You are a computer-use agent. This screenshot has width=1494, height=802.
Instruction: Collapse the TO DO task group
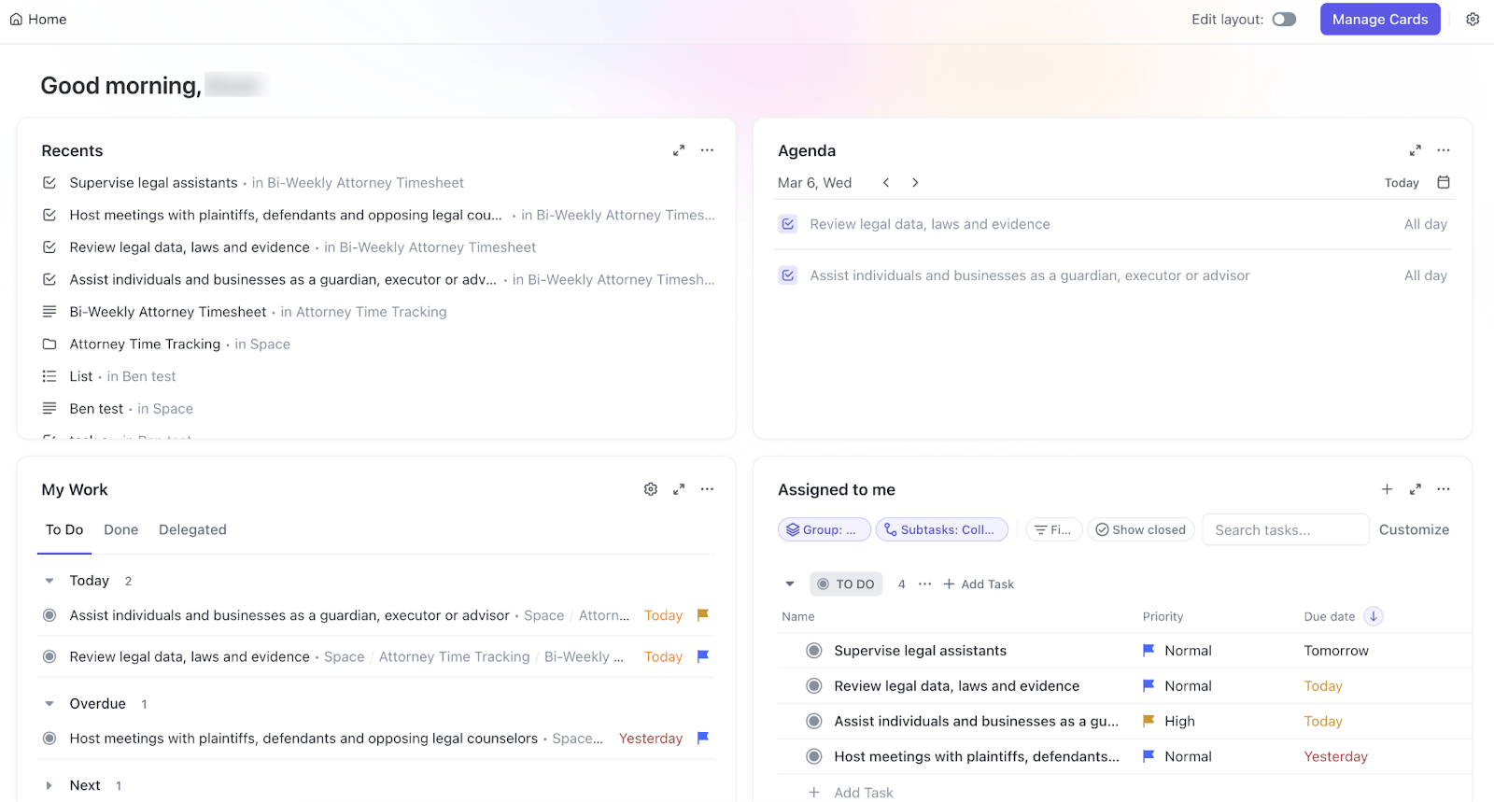(x=790, y=584)
